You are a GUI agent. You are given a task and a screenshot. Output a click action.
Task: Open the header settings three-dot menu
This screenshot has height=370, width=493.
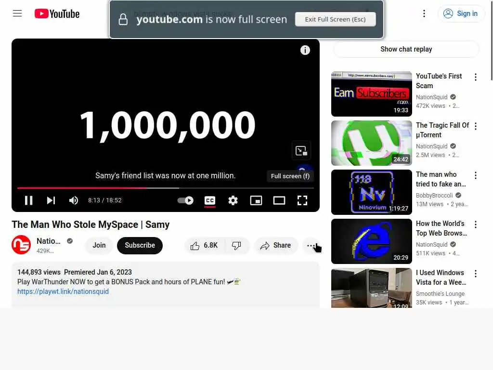(424, 13)
